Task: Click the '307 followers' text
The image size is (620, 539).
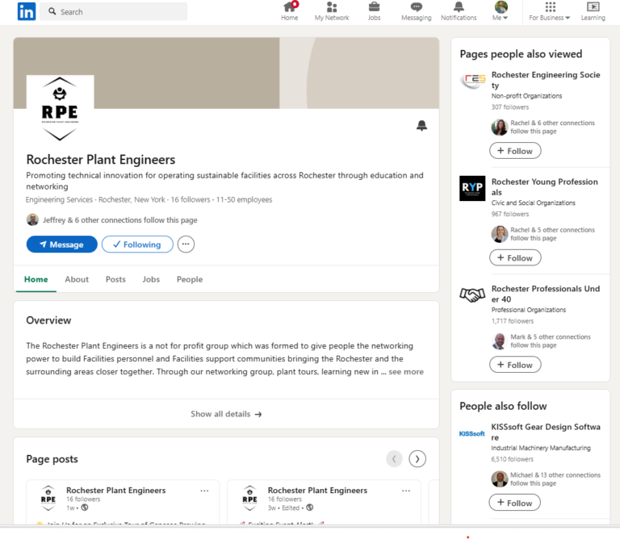Action: (509, 107)
